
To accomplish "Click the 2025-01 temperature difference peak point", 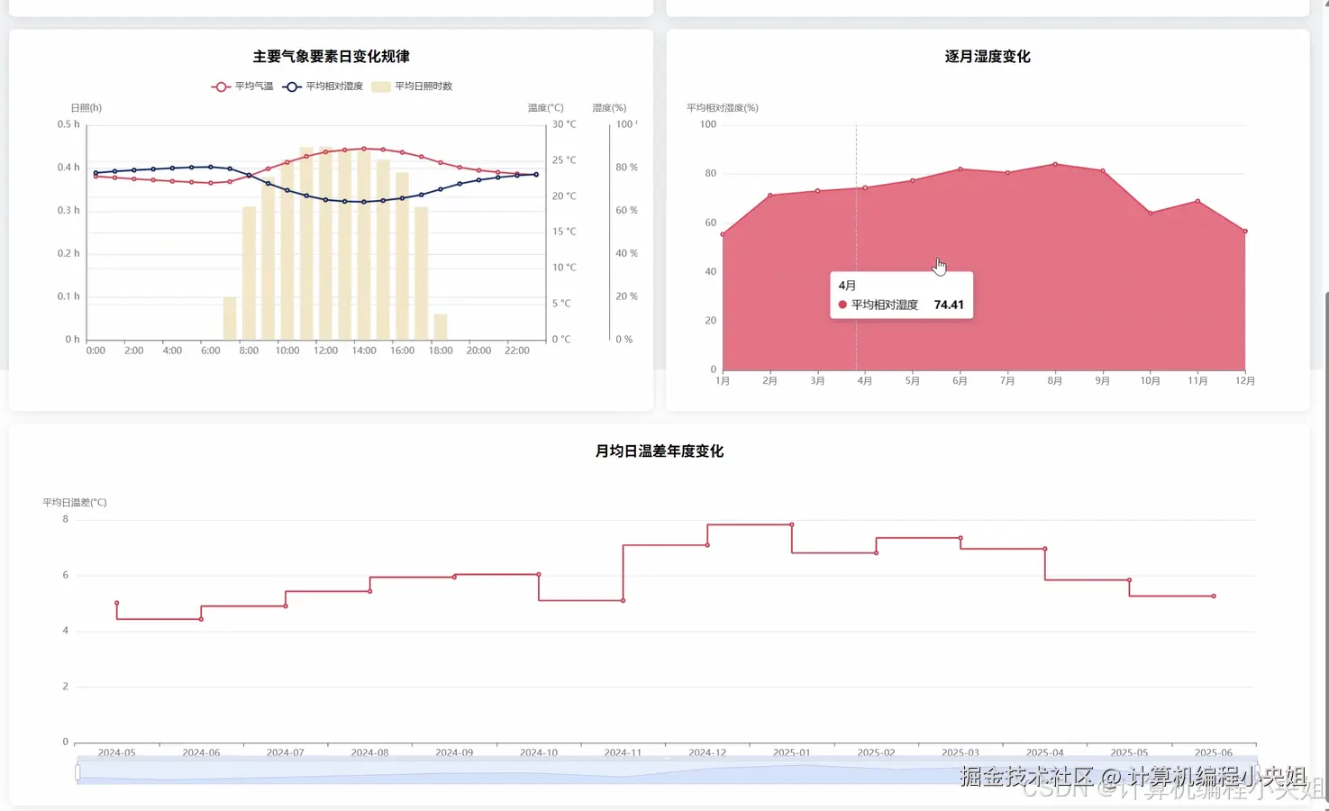I will pyautogui.click(x=792, y=524).
